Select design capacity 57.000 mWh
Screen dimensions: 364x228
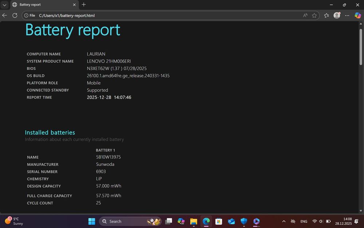108,186
